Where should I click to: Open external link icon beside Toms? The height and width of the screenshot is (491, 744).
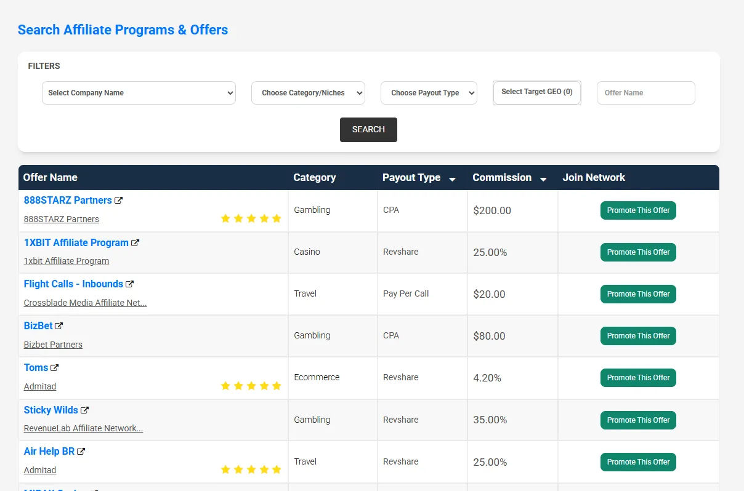tap(55, 368)
